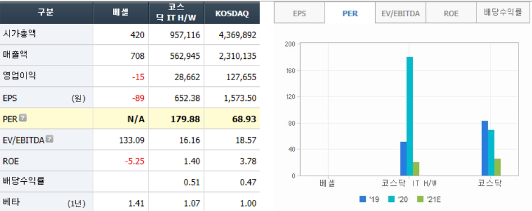Screen dimensions: 532x211
Task: Click the 배당수익률 value 0.51
Action: pos(192,182)
